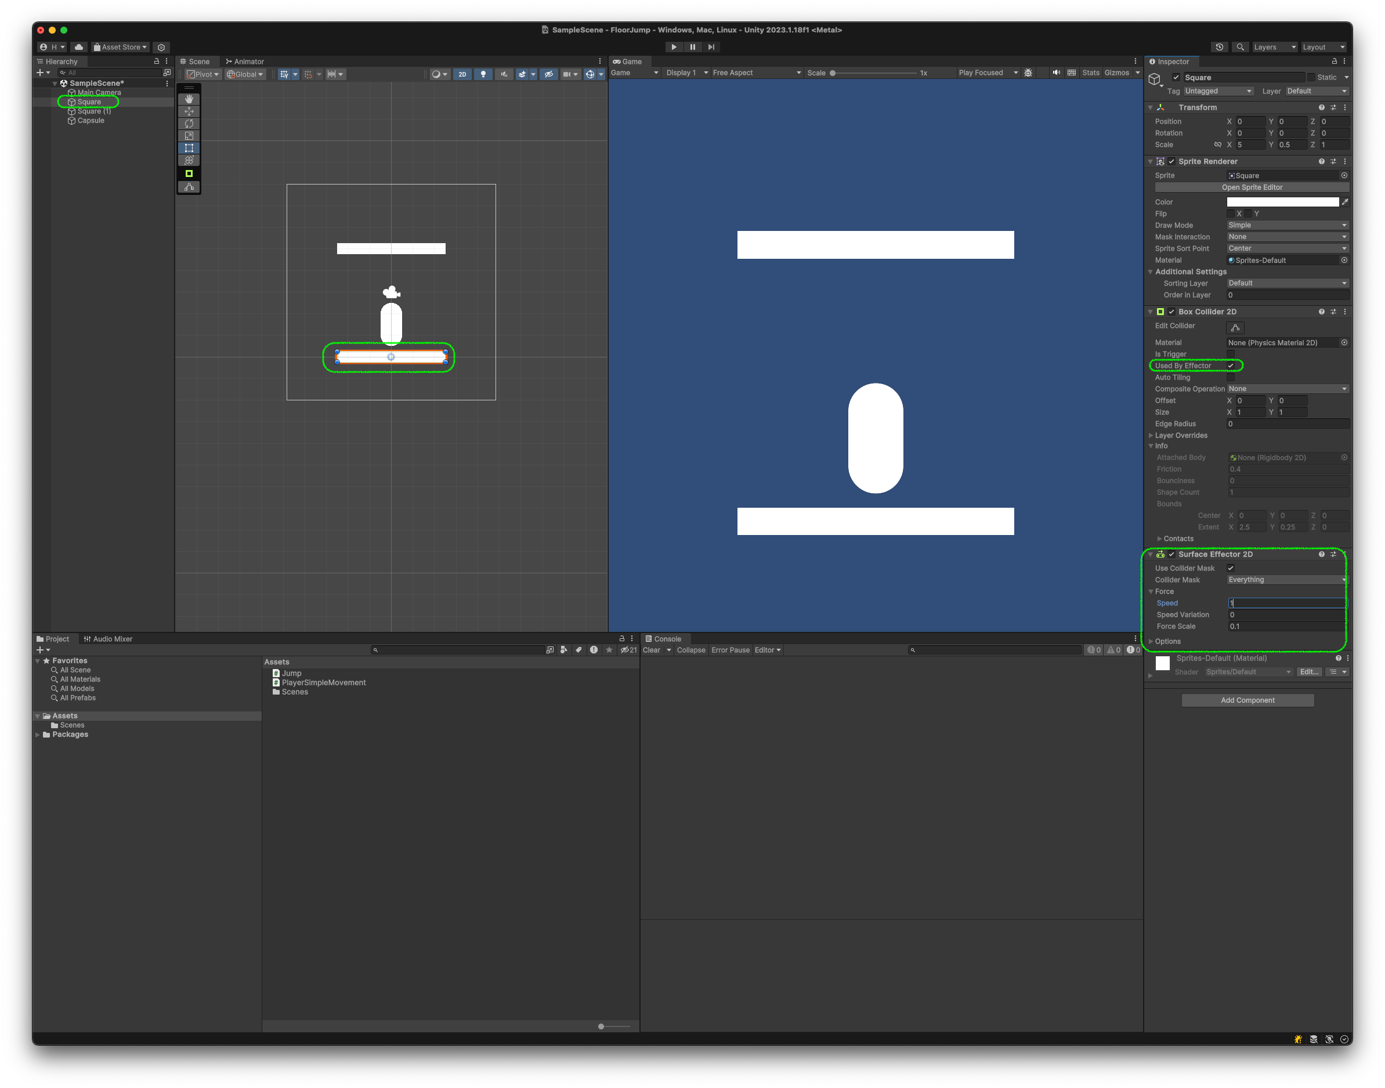Viewport: 1385px width, 1088px height.
Task: Select the Scale tool in Scene toolbar
Action: coord(189,136)
